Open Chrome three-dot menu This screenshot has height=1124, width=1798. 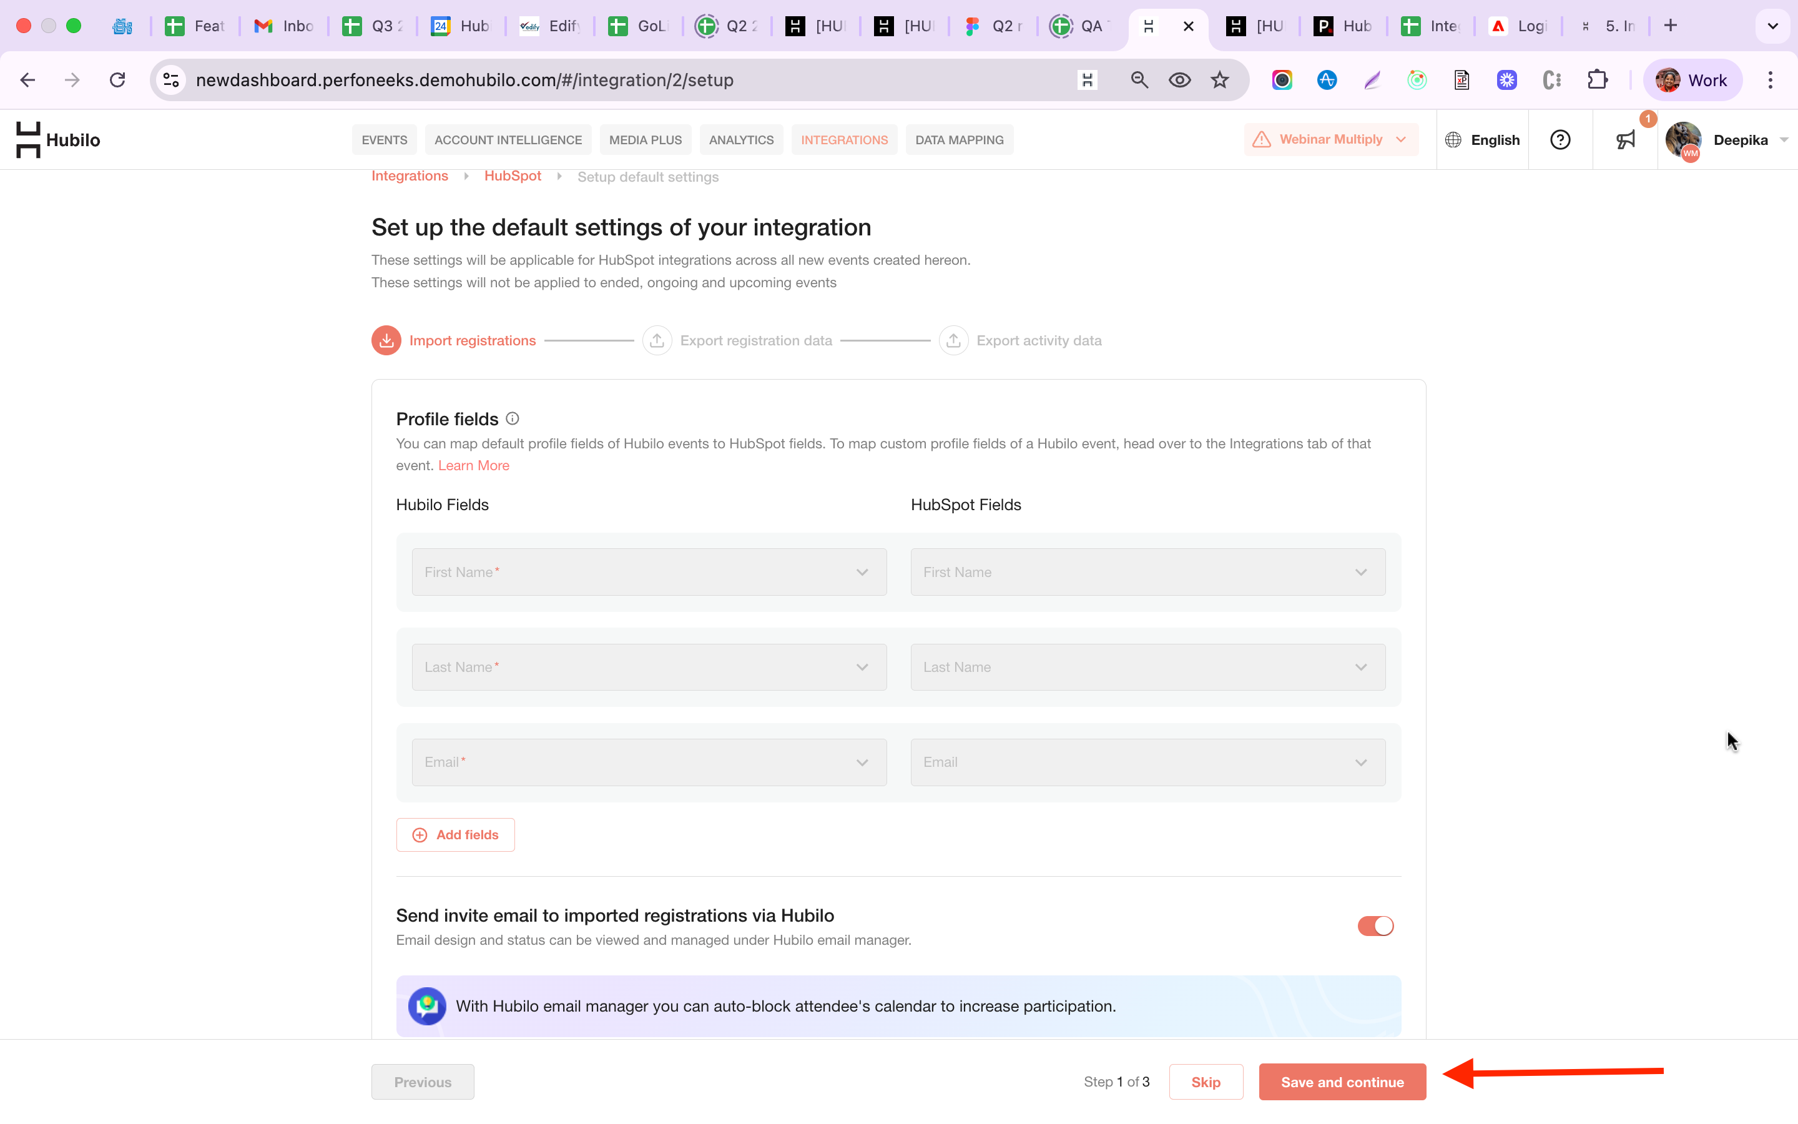(x=1771, y=81)
